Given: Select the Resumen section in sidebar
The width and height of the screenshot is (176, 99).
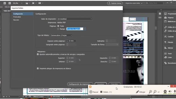Looking at the screenshot, I should pyautogui.click(x=16, y=20).
